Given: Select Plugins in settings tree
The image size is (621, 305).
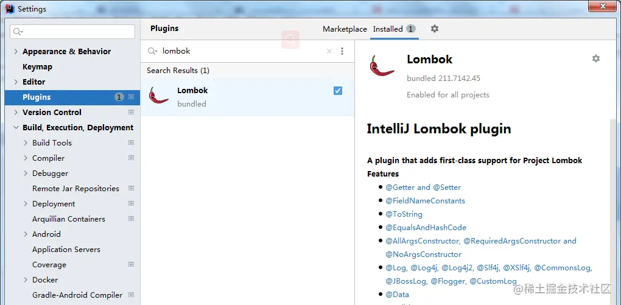Looking at the screenshot, I should [x=72, y=97].
